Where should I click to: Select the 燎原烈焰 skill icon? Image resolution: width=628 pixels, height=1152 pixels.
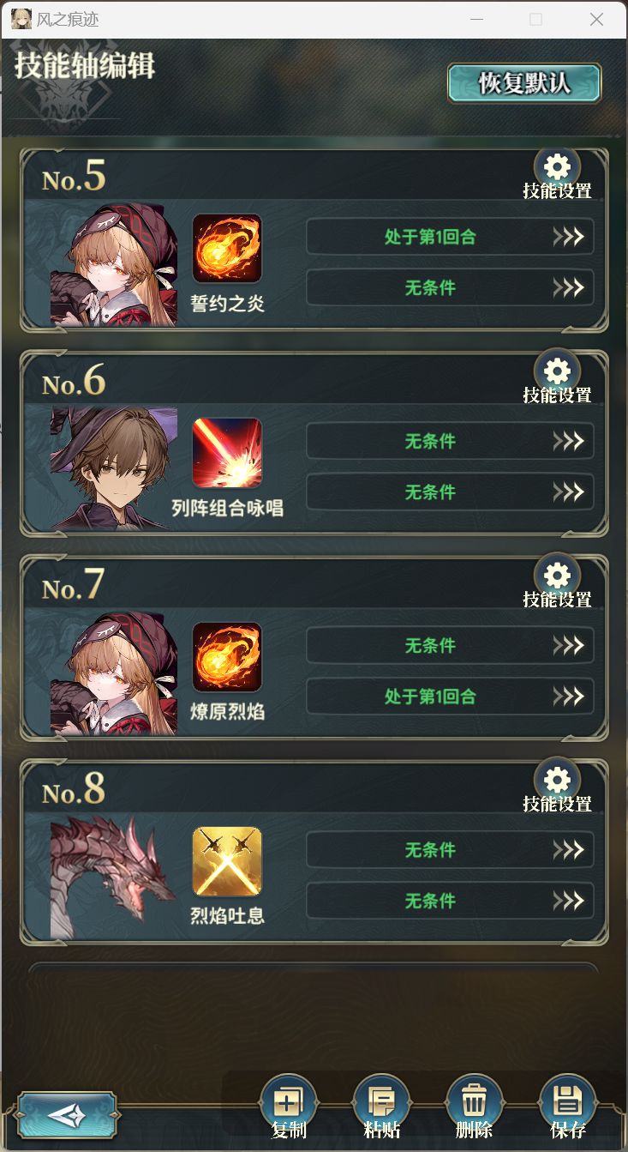pos(227,657)
